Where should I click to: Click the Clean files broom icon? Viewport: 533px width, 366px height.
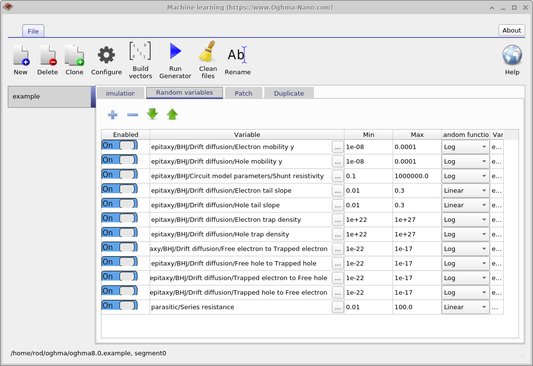[207, 51]
